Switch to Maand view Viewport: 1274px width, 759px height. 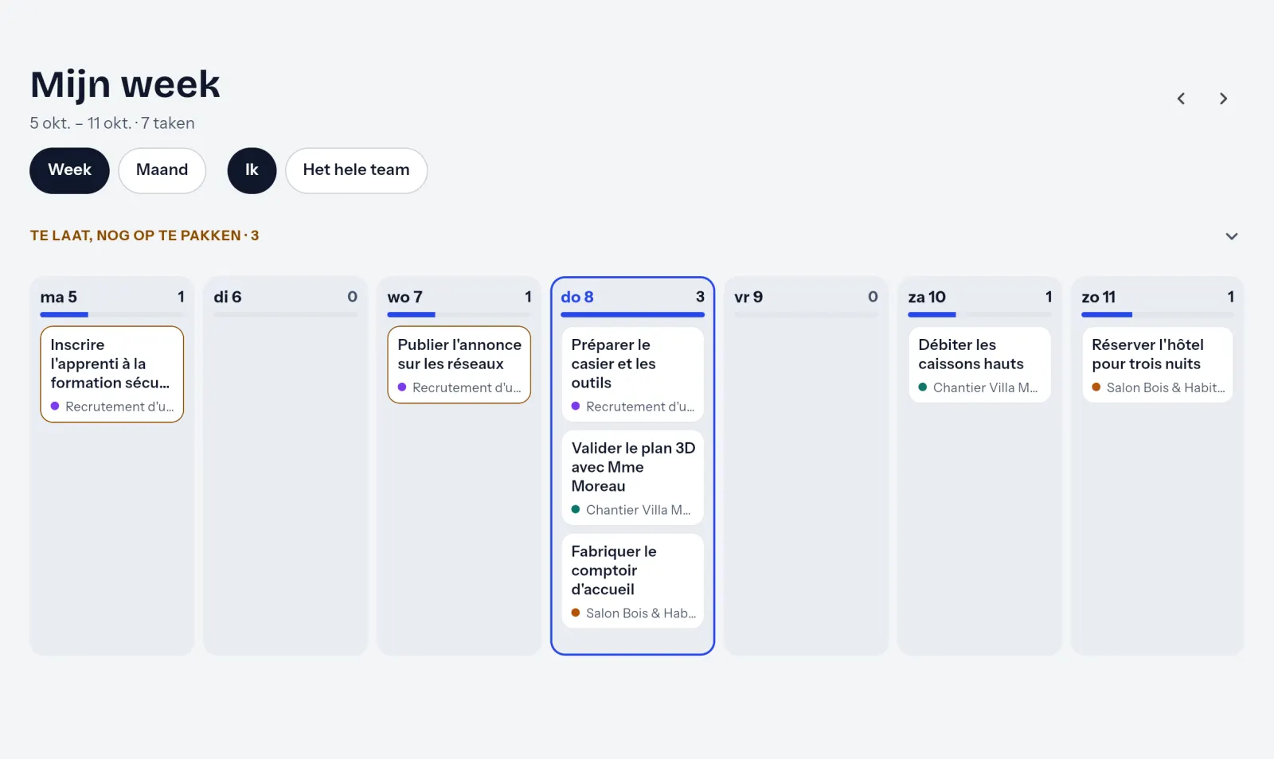(162, 170)
